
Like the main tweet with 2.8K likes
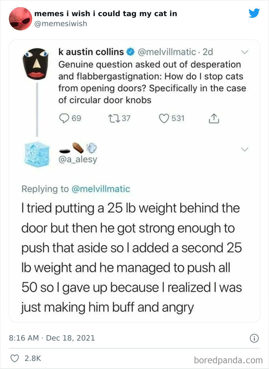point(15,358)
